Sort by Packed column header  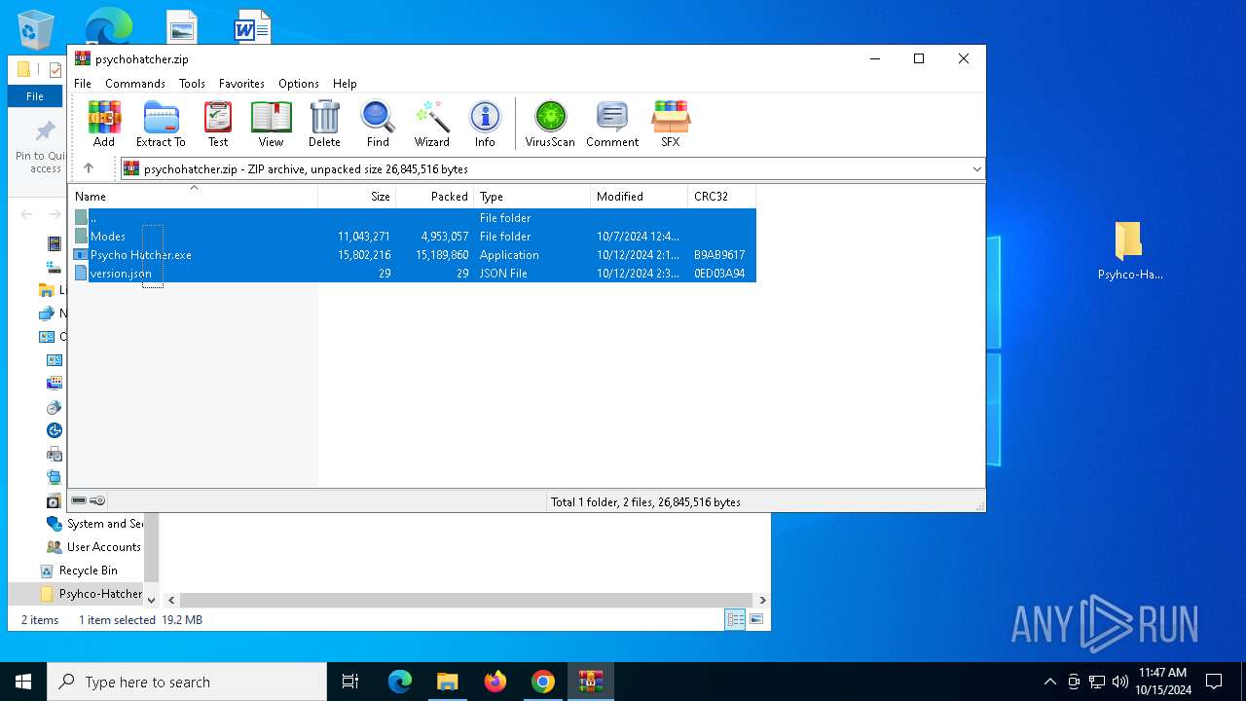point(435,197)
